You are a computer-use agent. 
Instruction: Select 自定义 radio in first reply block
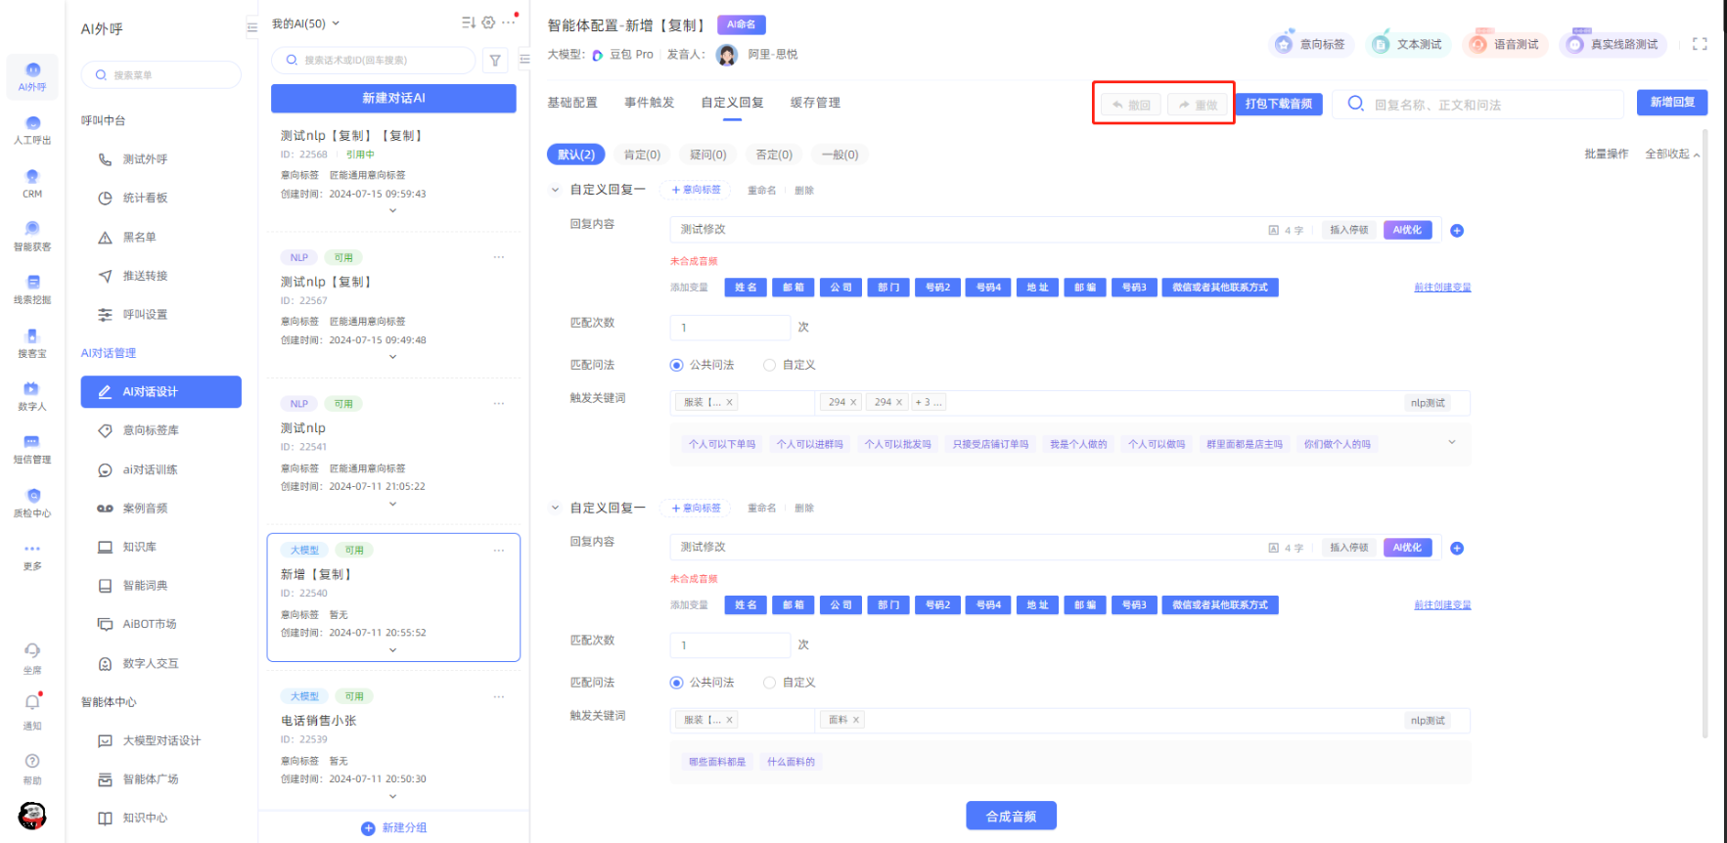(x=770, y=365)
